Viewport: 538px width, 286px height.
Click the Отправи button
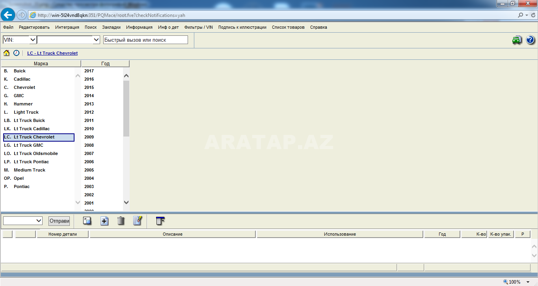[x=59, y=221]
